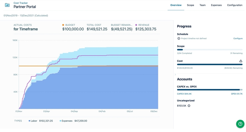Screen dimensions: 246x132
Task: Click the CAPEX vs. OPEX bar
Action: [210, 90]
